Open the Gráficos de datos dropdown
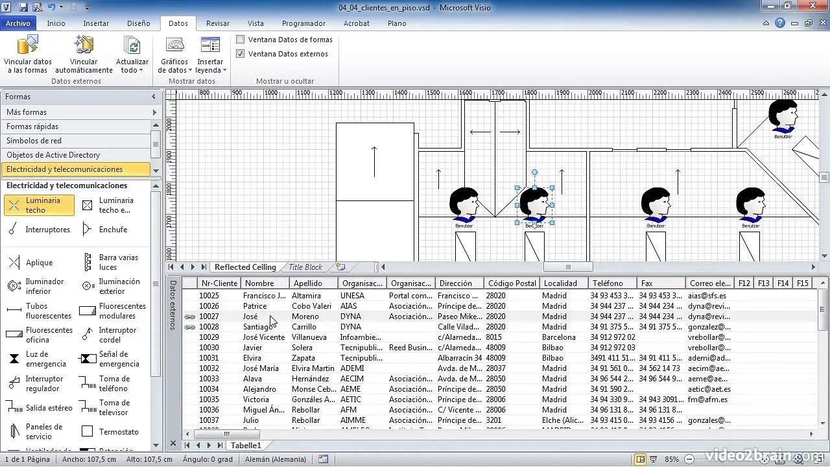 174,54
